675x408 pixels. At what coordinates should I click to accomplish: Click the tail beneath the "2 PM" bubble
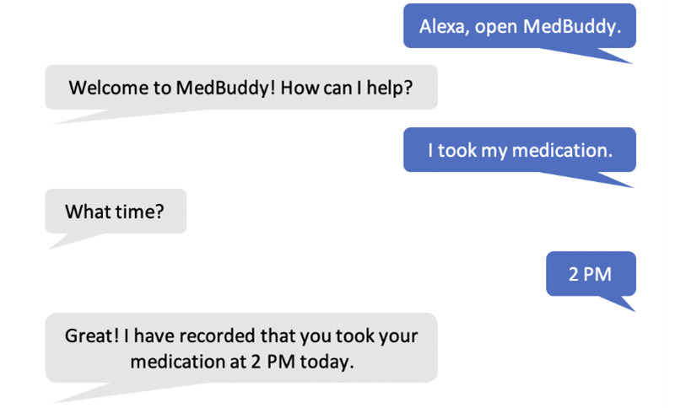[x=619, y=303]
